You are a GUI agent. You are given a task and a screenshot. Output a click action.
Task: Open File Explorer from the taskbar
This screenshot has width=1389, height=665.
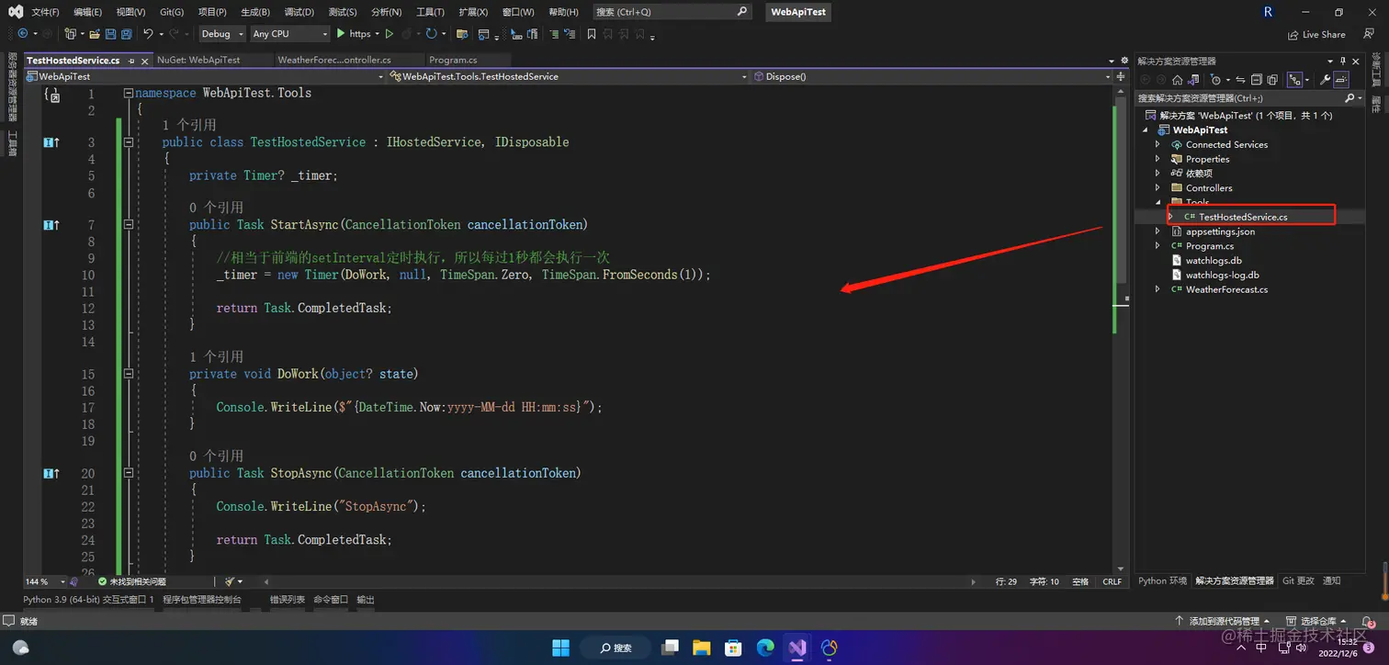(702, 648)
